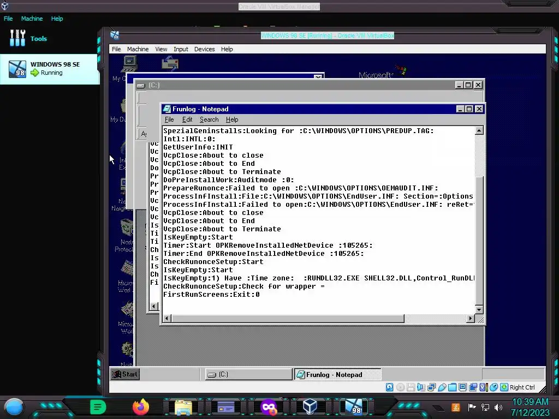Click the audio indicator icon in VM status bar
This screenshot has height=419, width=559.
(421, 387)
